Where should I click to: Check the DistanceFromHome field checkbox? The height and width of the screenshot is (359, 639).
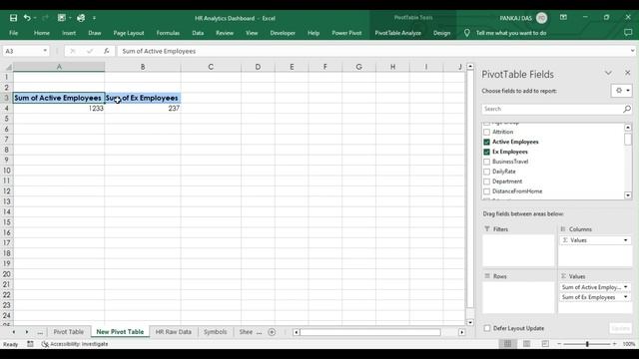point(486,191)
